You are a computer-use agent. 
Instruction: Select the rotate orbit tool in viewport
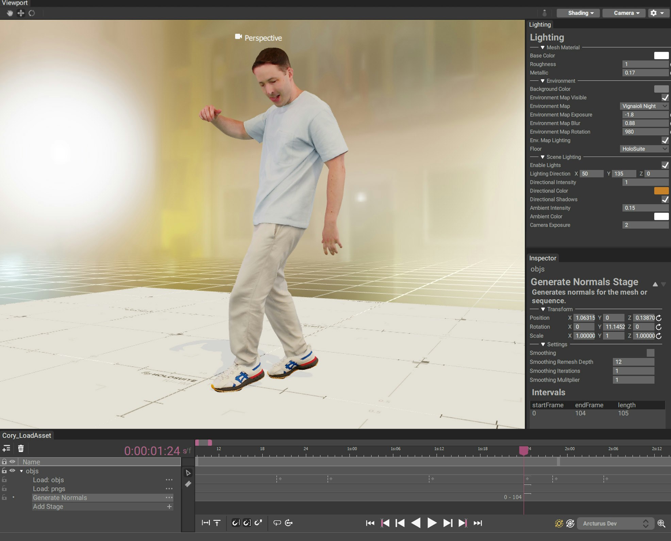pyautogui.click(x=32, y=13)
